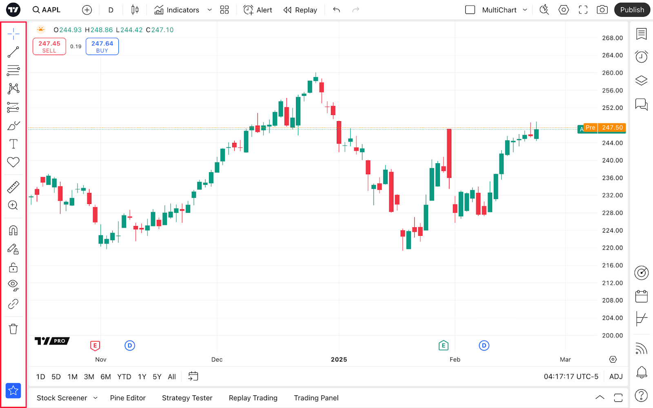Open the notifications bell icon

tap(642, 372)
